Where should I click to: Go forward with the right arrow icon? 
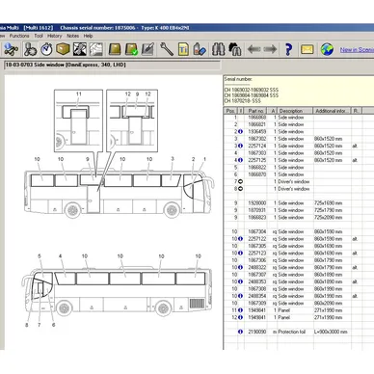(x=270, y=49)
